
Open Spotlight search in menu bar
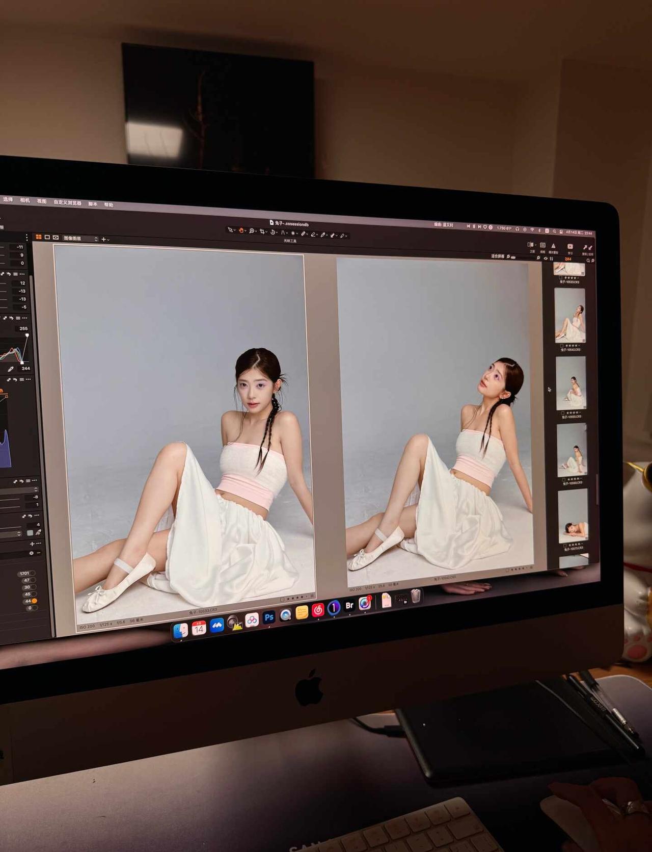[555, 231]
